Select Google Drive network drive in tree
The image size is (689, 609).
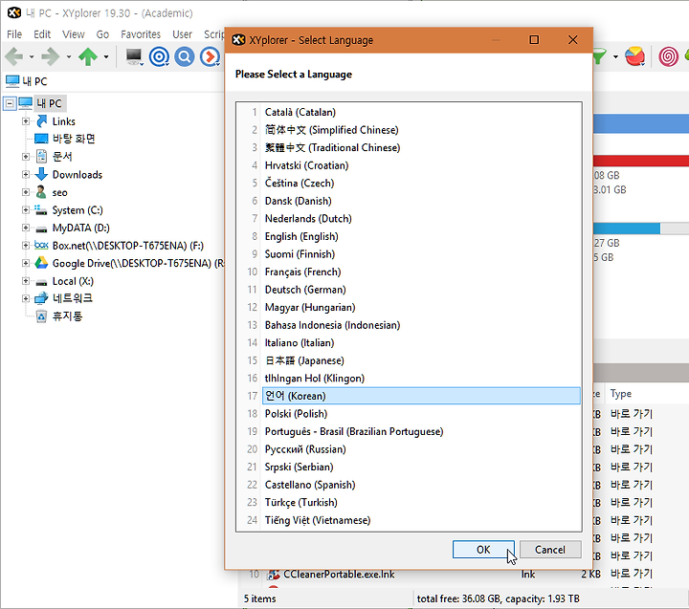click(x=138, y=264)
